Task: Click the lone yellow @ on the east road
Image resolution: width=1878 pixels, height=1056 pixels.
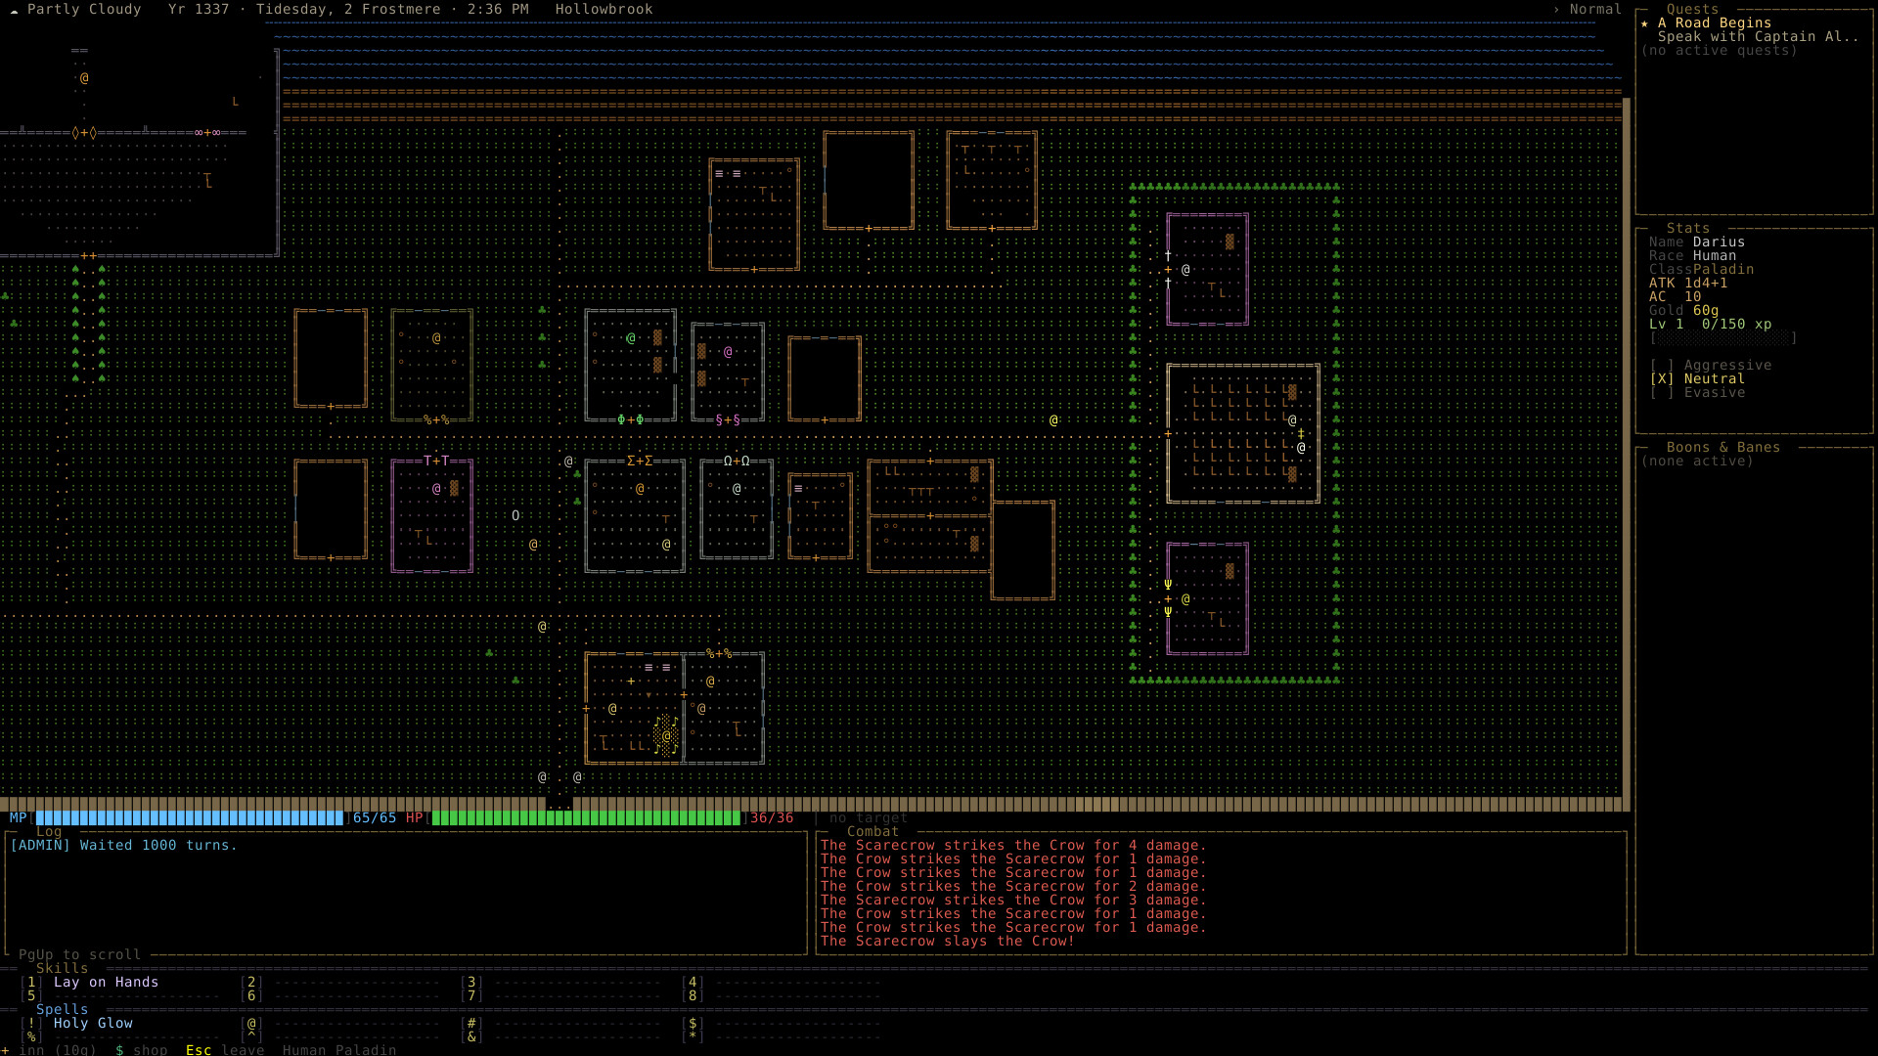Action: pos(1053,420)
